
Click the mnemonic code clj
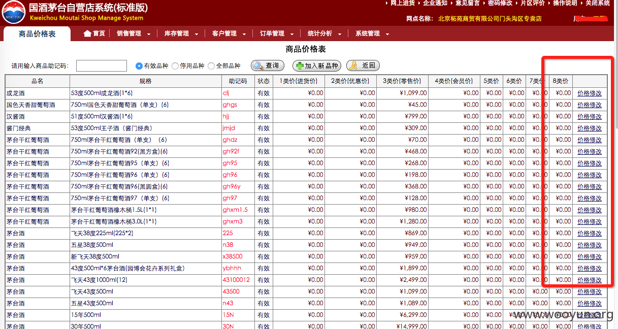(x=226, y=93)
